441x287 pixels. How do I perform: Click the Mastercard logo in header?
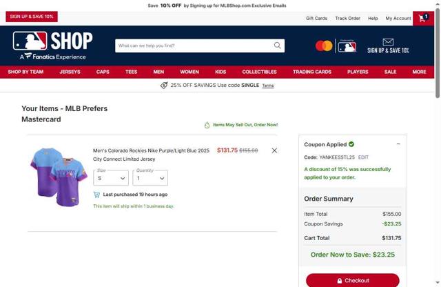[324, 46]
